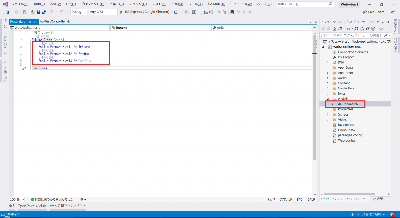Undo the last edit
This screenshot has width=400, height=218.
(52, 12)
